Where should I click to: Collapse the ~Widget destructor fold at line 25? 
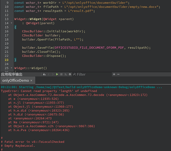tap(12, 68)
